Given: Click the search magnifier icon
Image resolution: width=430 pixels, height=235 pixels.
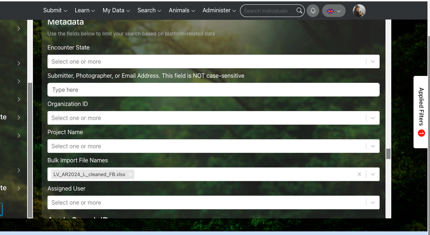Looking at the screenshot, I should click(299, 11).
